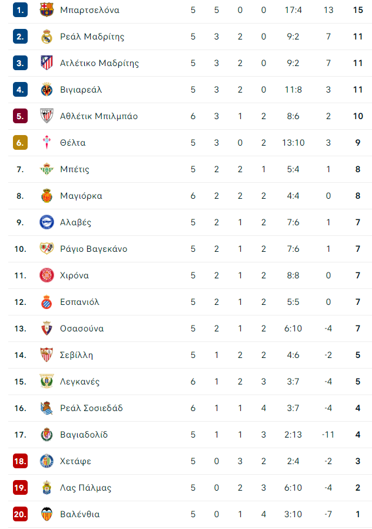Select the Χιρόνα team name
The image size is (372, 529).
point(74,275)
